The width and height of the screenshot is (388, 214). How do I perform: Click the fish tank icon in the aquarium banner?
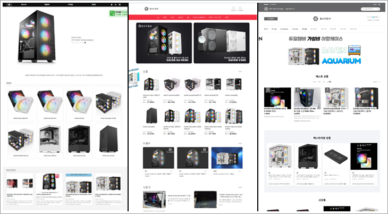tap(354, 50)
